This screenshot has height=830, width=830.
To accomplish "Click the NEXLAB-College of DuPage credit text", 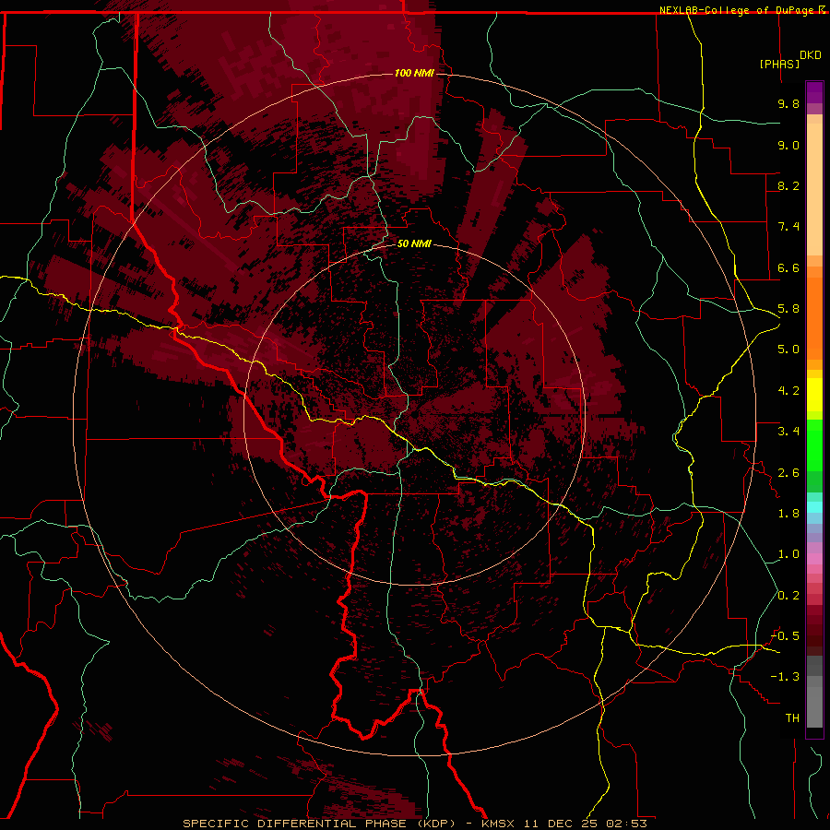I will (x=738, y=10).
